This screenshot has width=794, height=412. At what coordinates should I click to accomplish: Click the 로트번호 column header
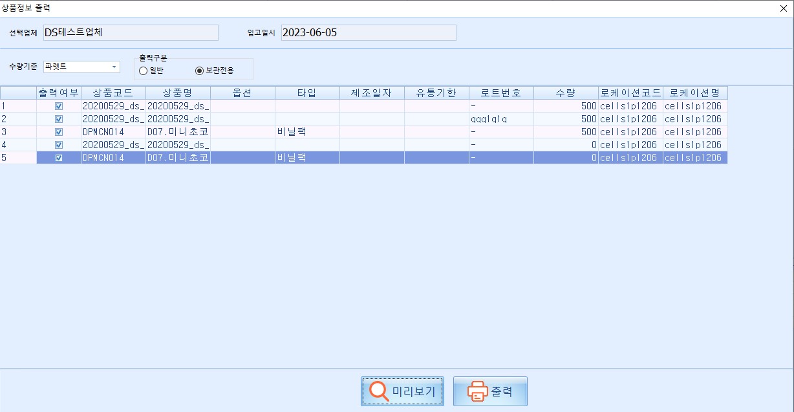(501, 92)
